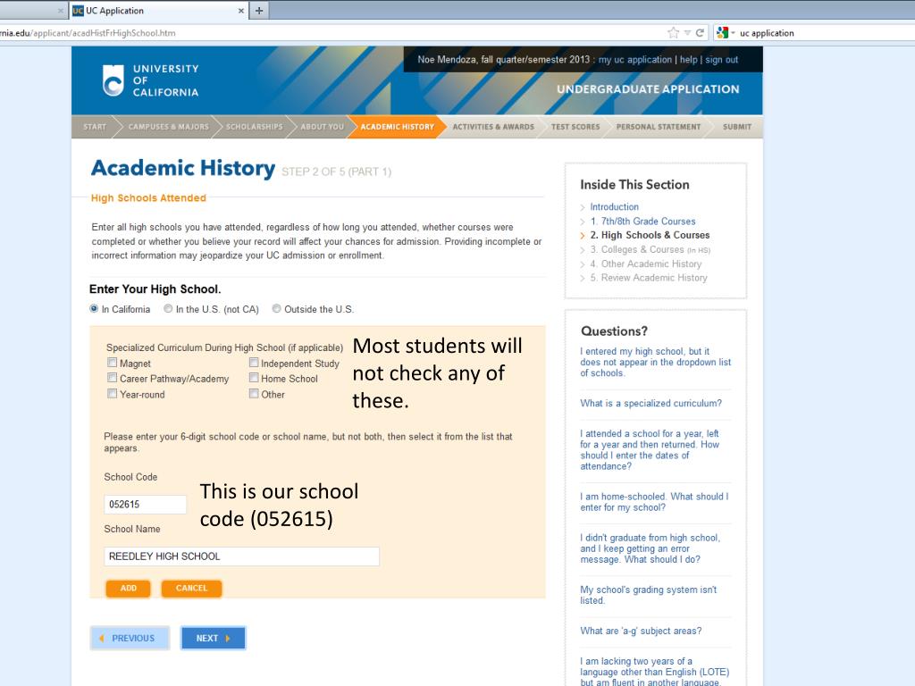Check the Magnet curriculum box

[112, 363]
